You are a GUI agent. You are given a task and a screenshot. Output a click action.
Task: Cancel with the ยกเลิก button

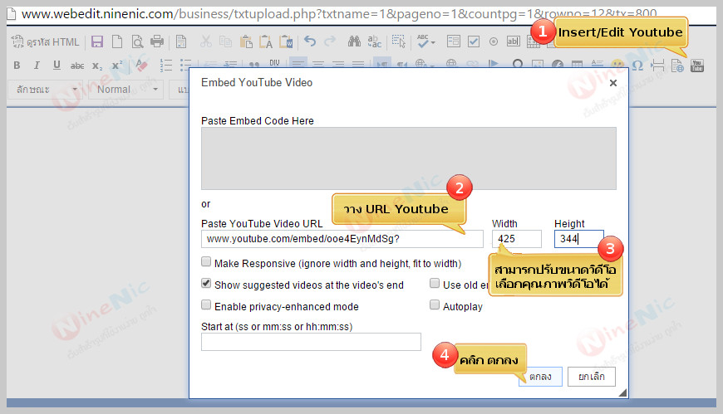click(592, 377)
